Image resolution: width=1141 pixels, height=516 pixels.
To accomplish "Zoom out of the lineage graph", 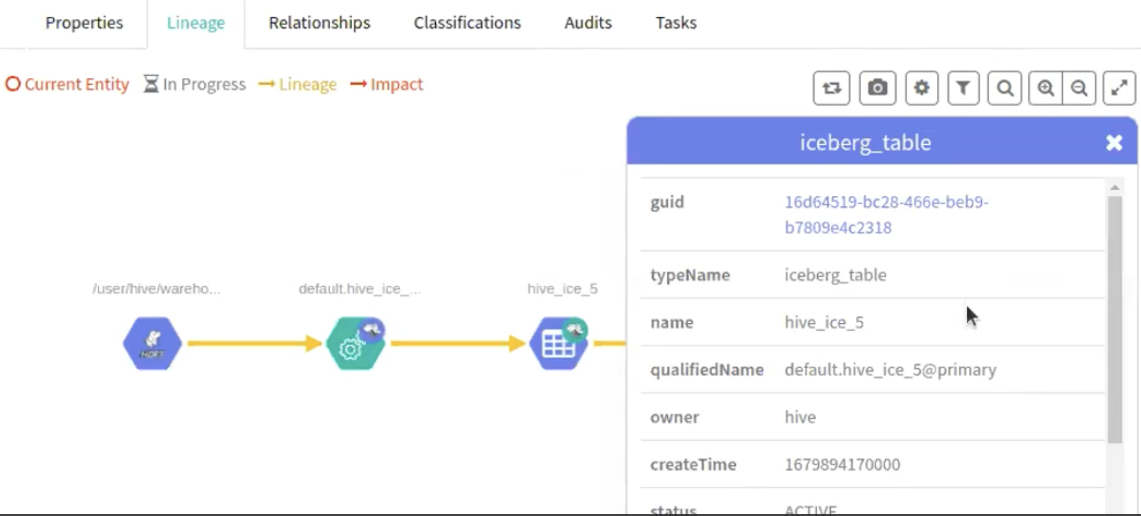I will point(1079,88).
